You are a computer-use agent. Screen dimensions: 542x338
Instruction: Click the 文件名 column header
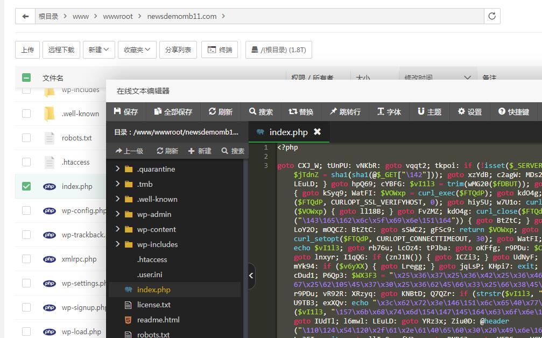click(x=53, y=78)
